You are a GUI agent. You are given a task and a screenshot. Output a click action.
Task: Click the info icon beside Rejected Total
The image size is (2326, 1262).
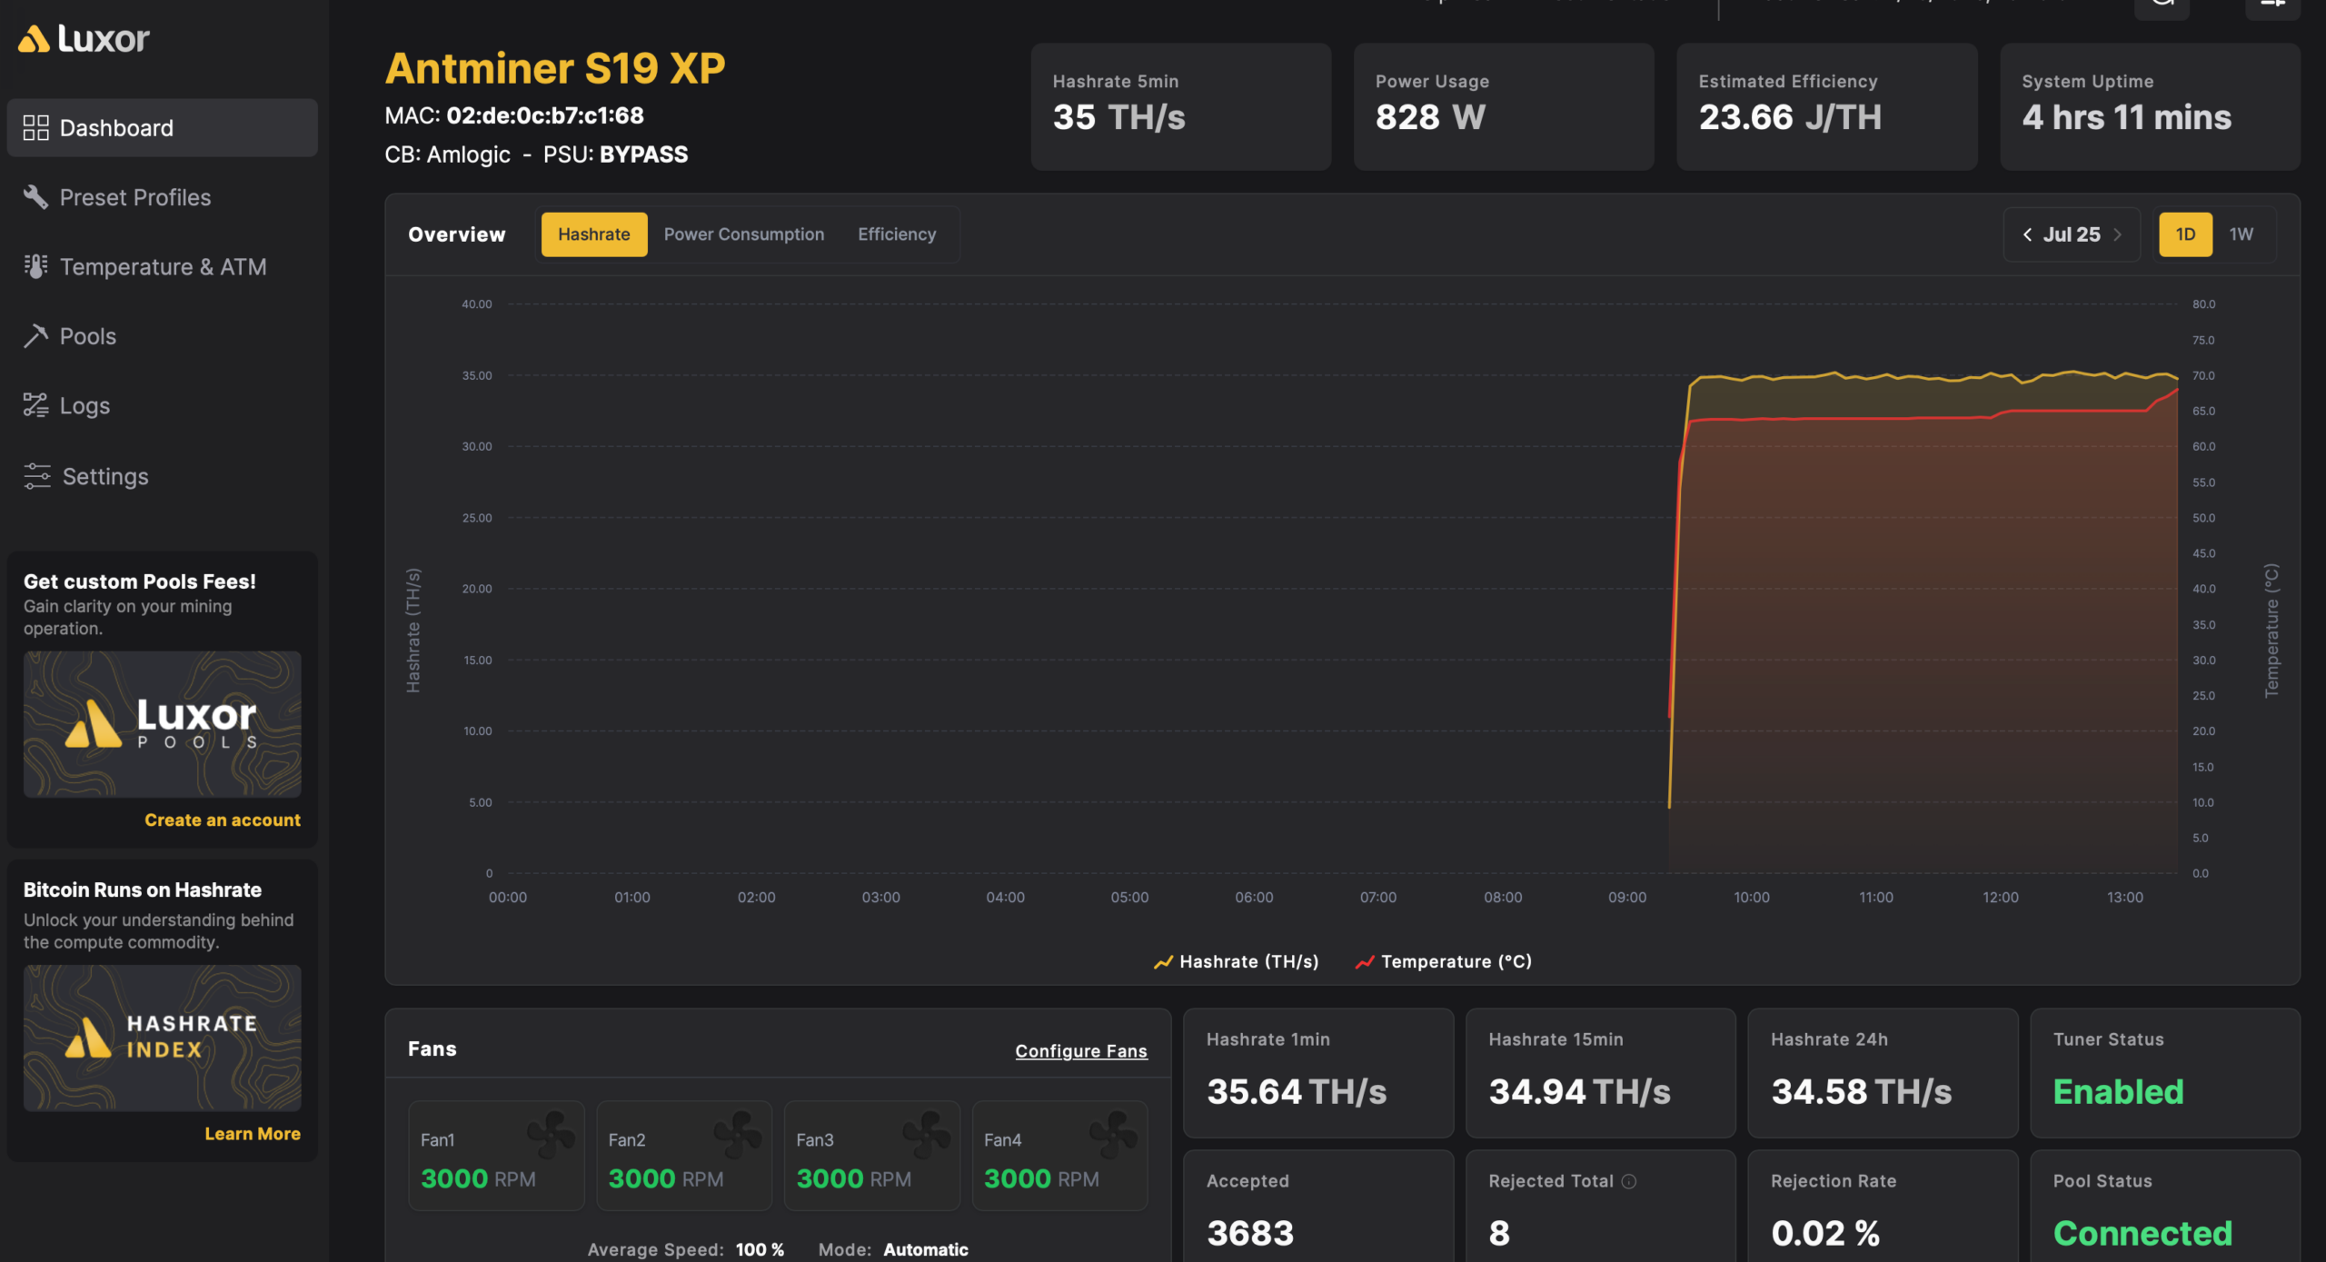pos(1629,1181)
